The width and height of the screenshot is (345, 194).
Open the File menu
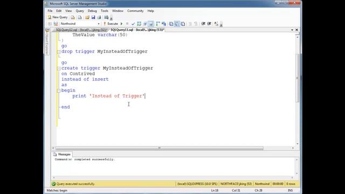click(x=50, y=11)
